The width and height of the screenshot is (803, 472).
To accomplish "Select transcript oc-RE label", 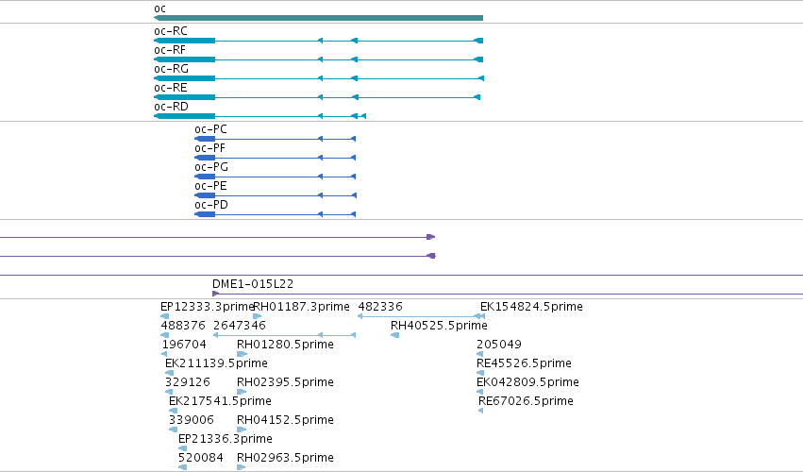I will 171,88.
